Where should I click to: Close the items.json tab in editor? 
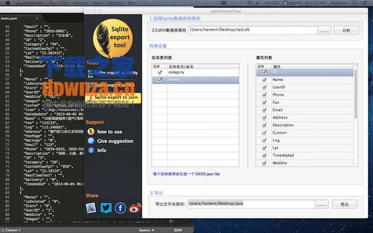point(37,18)
